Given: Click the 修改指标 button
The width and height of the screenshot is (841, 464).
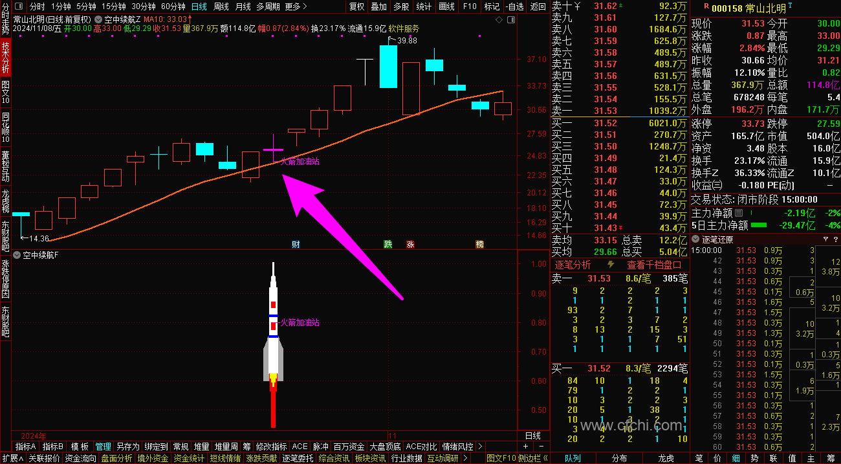Looking at the screenshot, I should pyautogui.click(x=271, y=447).
